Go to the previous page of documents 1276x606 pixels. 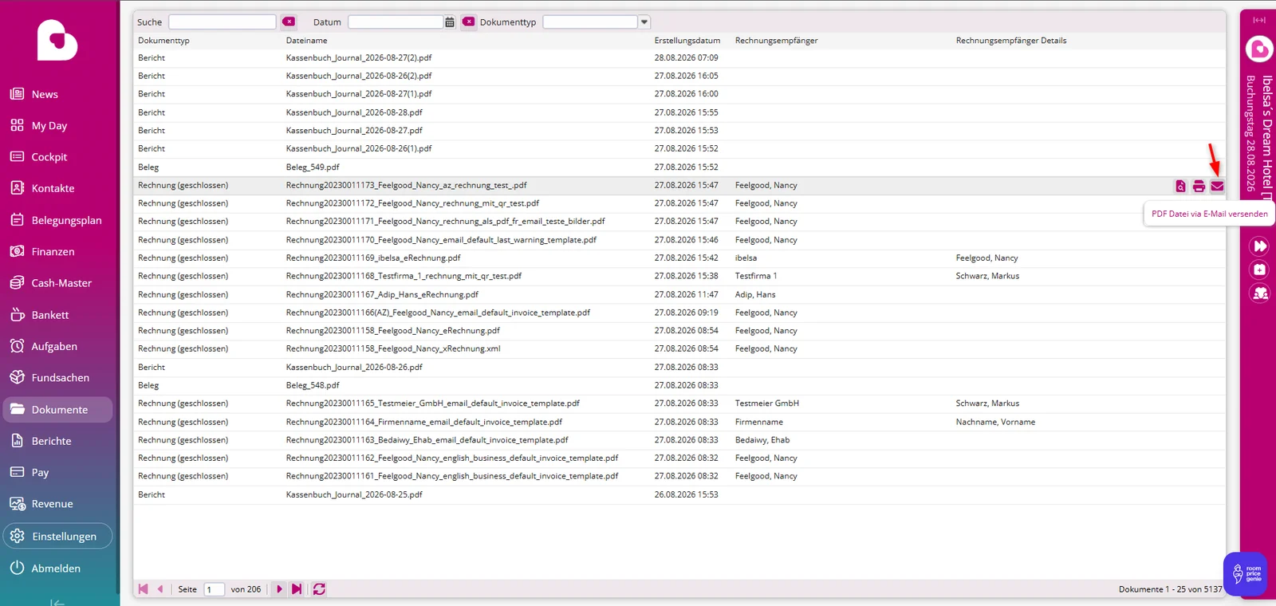pos(160,589)
